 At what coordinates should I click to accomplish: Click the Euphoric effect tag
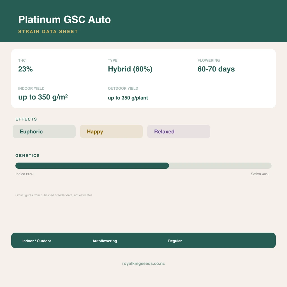tap(44, 131)
